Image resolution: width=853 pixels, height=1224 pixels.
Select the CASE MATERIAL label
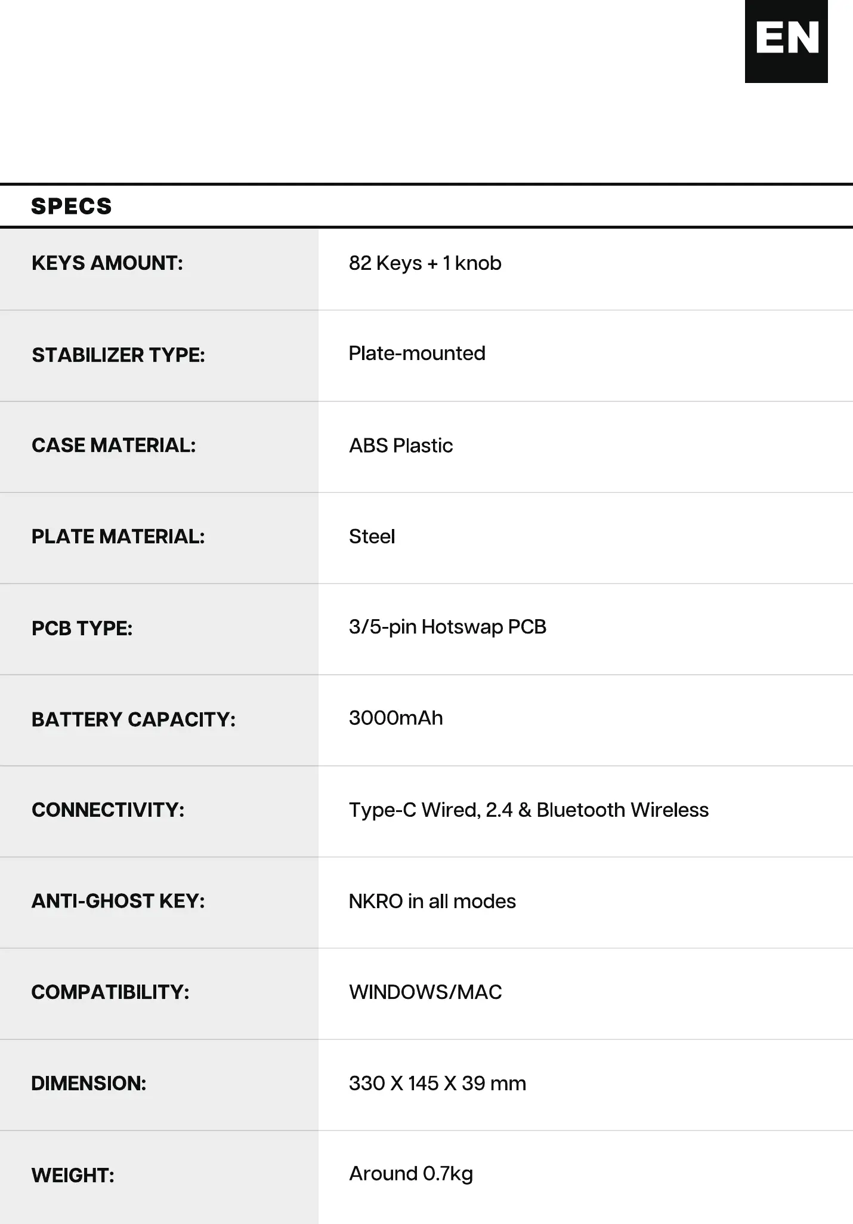tap(113, 445)
